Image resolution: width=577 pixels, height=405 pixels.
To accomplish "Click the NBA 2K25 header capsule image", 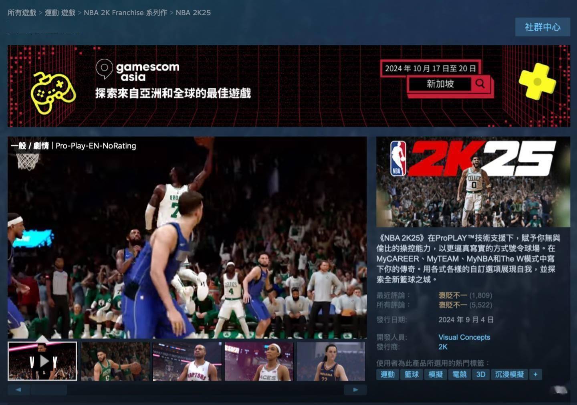I will 473,182.
